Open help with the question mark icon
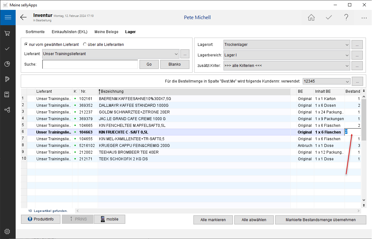372x239 pixels. (346, 18)
